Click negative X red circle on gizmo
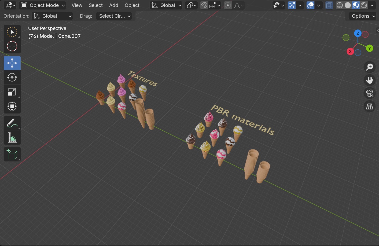The image size is (379, 246). tap(365, 34)
